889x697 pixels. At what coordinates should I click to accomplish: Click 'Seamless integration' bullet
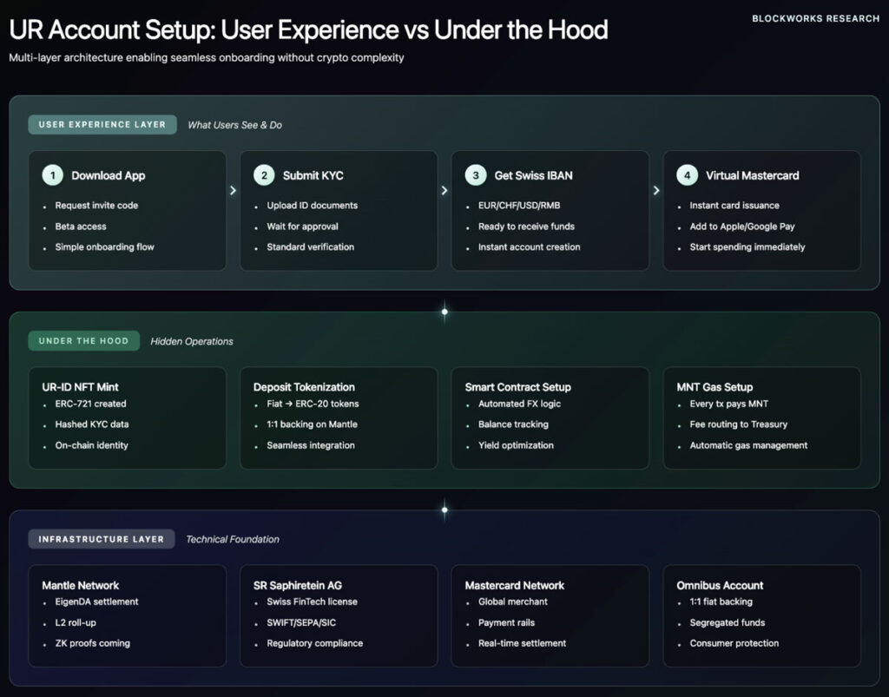(x=311, y=445)
